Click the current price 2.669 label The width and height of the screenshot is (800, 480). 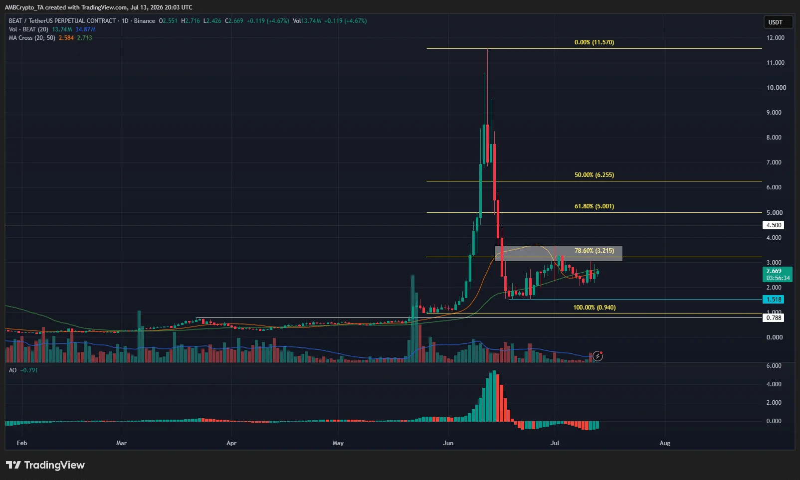tap(774, 271)
